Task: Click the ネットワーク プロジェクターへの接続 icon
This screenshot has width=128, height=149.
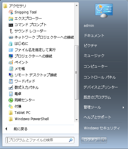Action: pyautogui.click(x=11, y=37)
